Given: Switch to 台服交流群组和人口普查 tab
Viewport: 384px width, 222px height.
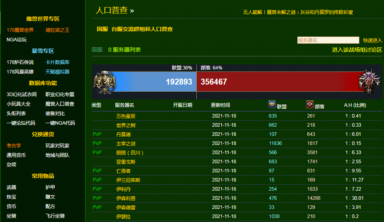Looking at the screenshot, I should click(142, 29).
